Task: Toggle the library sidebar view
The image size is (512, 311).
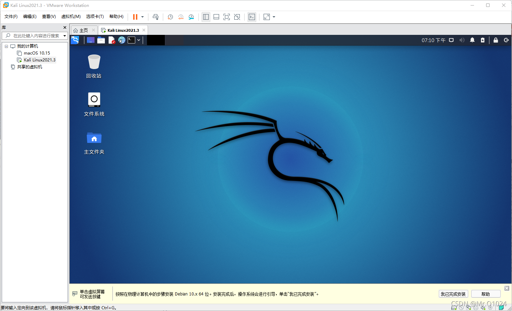Action: point(206,17)
